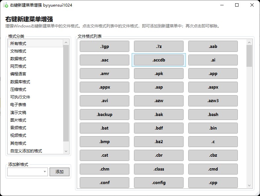This screenshot has height=196, width=260.
Task: Click the .cpp format button
Action: pos(213,182)
